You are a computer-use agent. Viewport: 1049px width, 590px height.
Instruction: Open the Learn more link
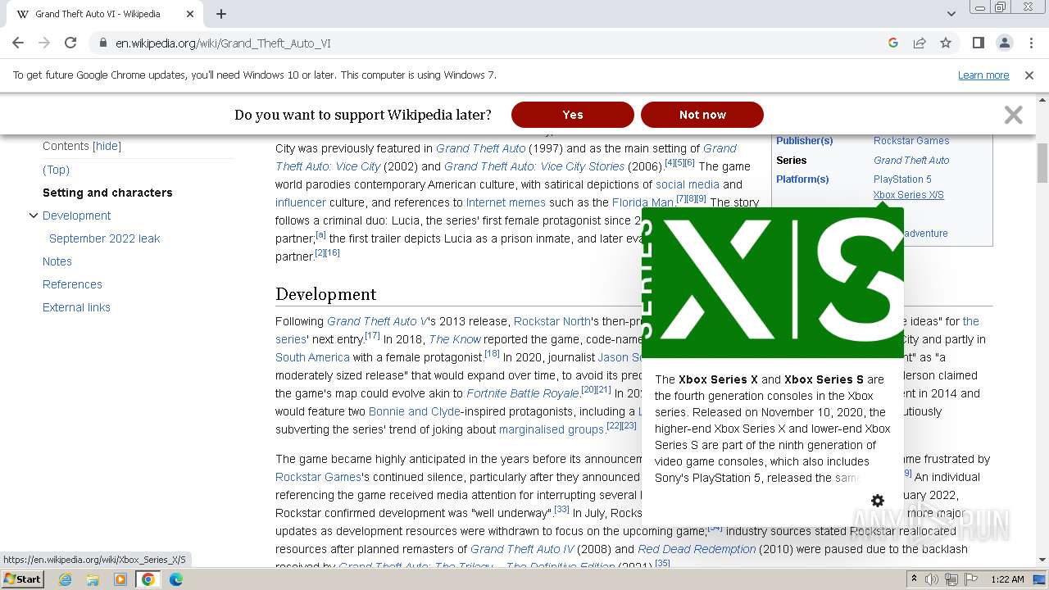[983, 75]
